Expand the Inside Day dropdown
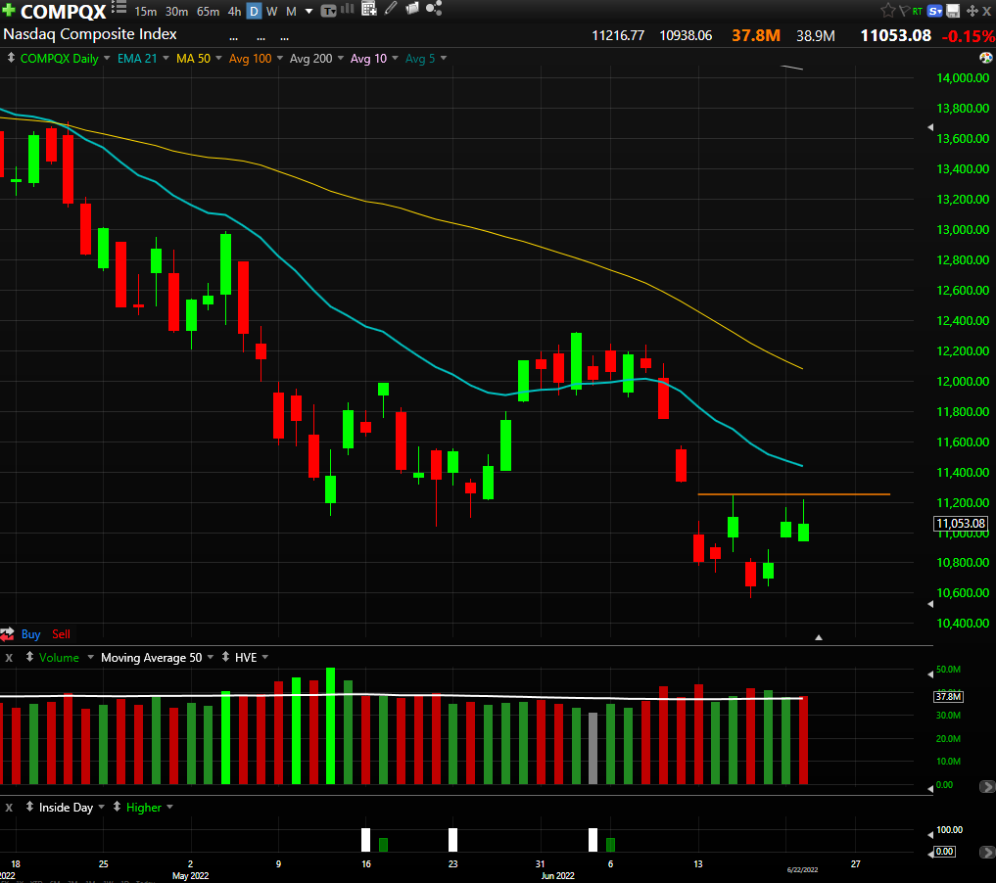This screenshot has height=883, width=996. (x=101, y=807)
